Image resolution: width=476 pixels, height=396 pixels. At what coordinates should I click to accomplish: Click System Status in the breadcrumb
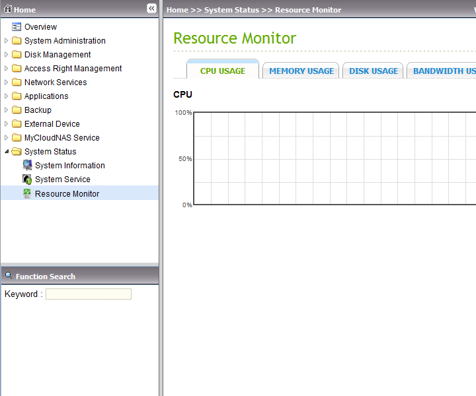click(x=231, y=10)
